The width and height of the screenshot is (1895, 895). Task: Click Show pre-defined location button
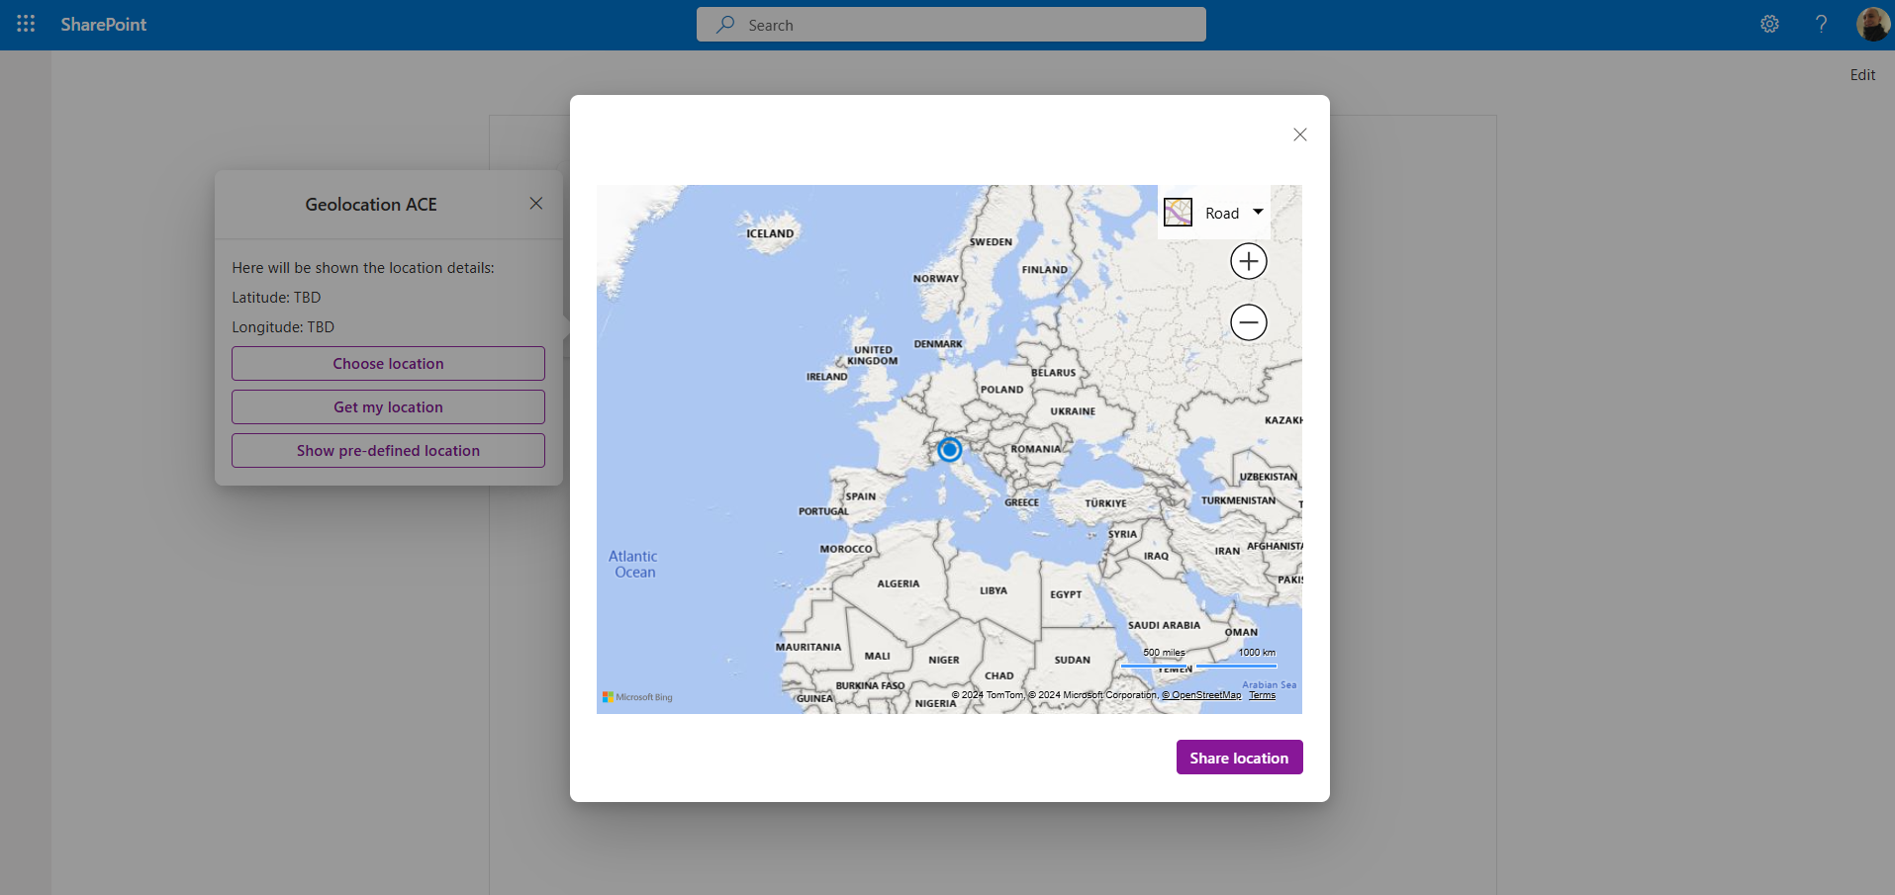click(x=388, y=451)
